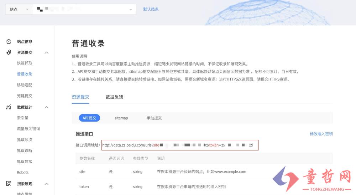Collapse the 资源提交 section chevron
The width and height of the screenshot is (356, 195).
(47, 52)
